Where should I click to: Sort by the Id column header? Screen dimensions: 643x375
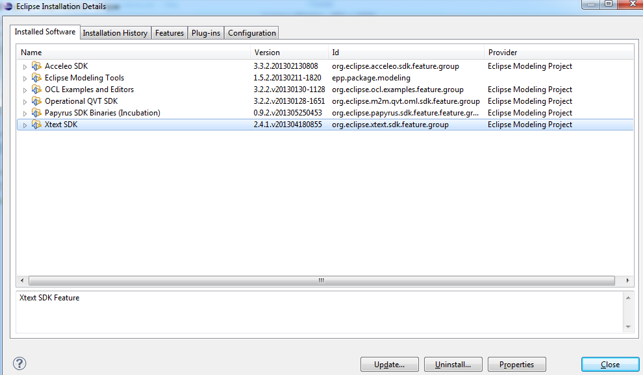[x=406, y=53]
